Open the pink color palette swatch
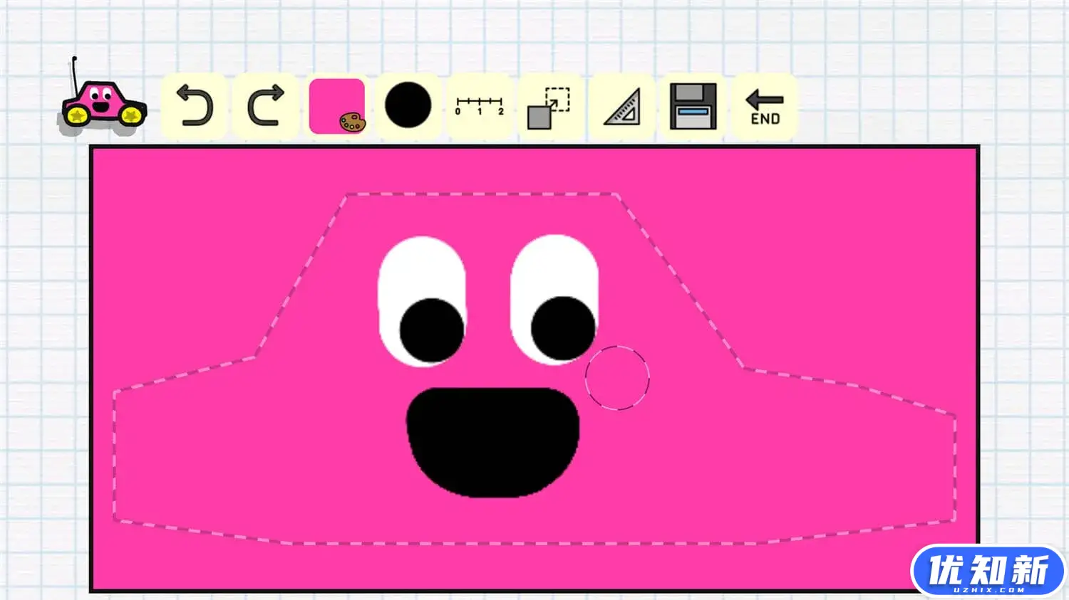Viewport: 1069px width, 600px height. [x=337, y=106]
